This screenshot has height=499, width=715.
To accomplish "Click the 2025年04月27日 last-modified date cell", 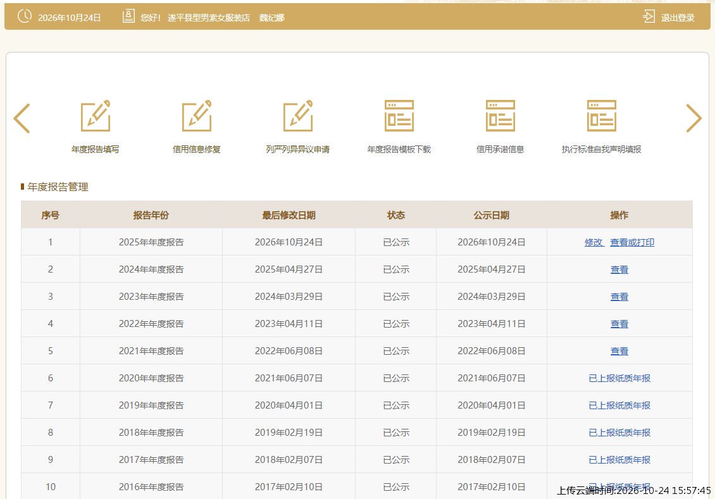I will 289,270.
